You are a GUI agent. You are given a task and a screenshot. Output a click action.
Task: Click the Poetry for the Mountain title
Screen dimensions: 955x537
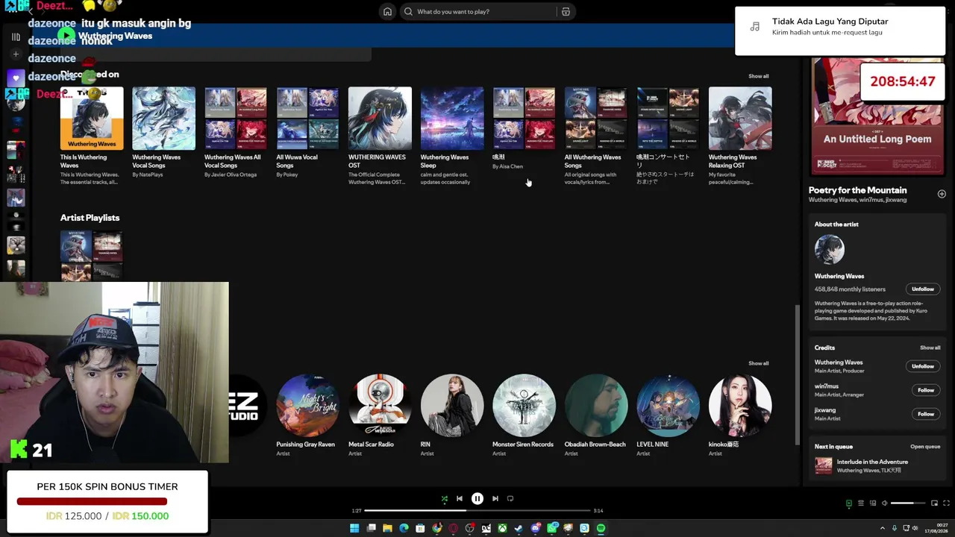point(858,190)
